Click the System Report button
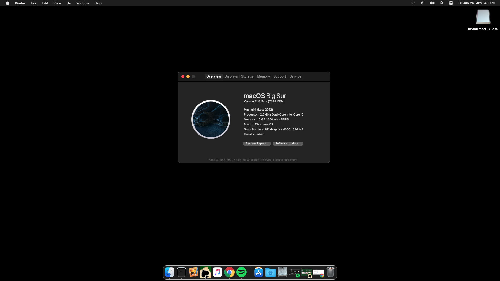The image size is (500, 281). pyautogui.click(x=257, y=144)
